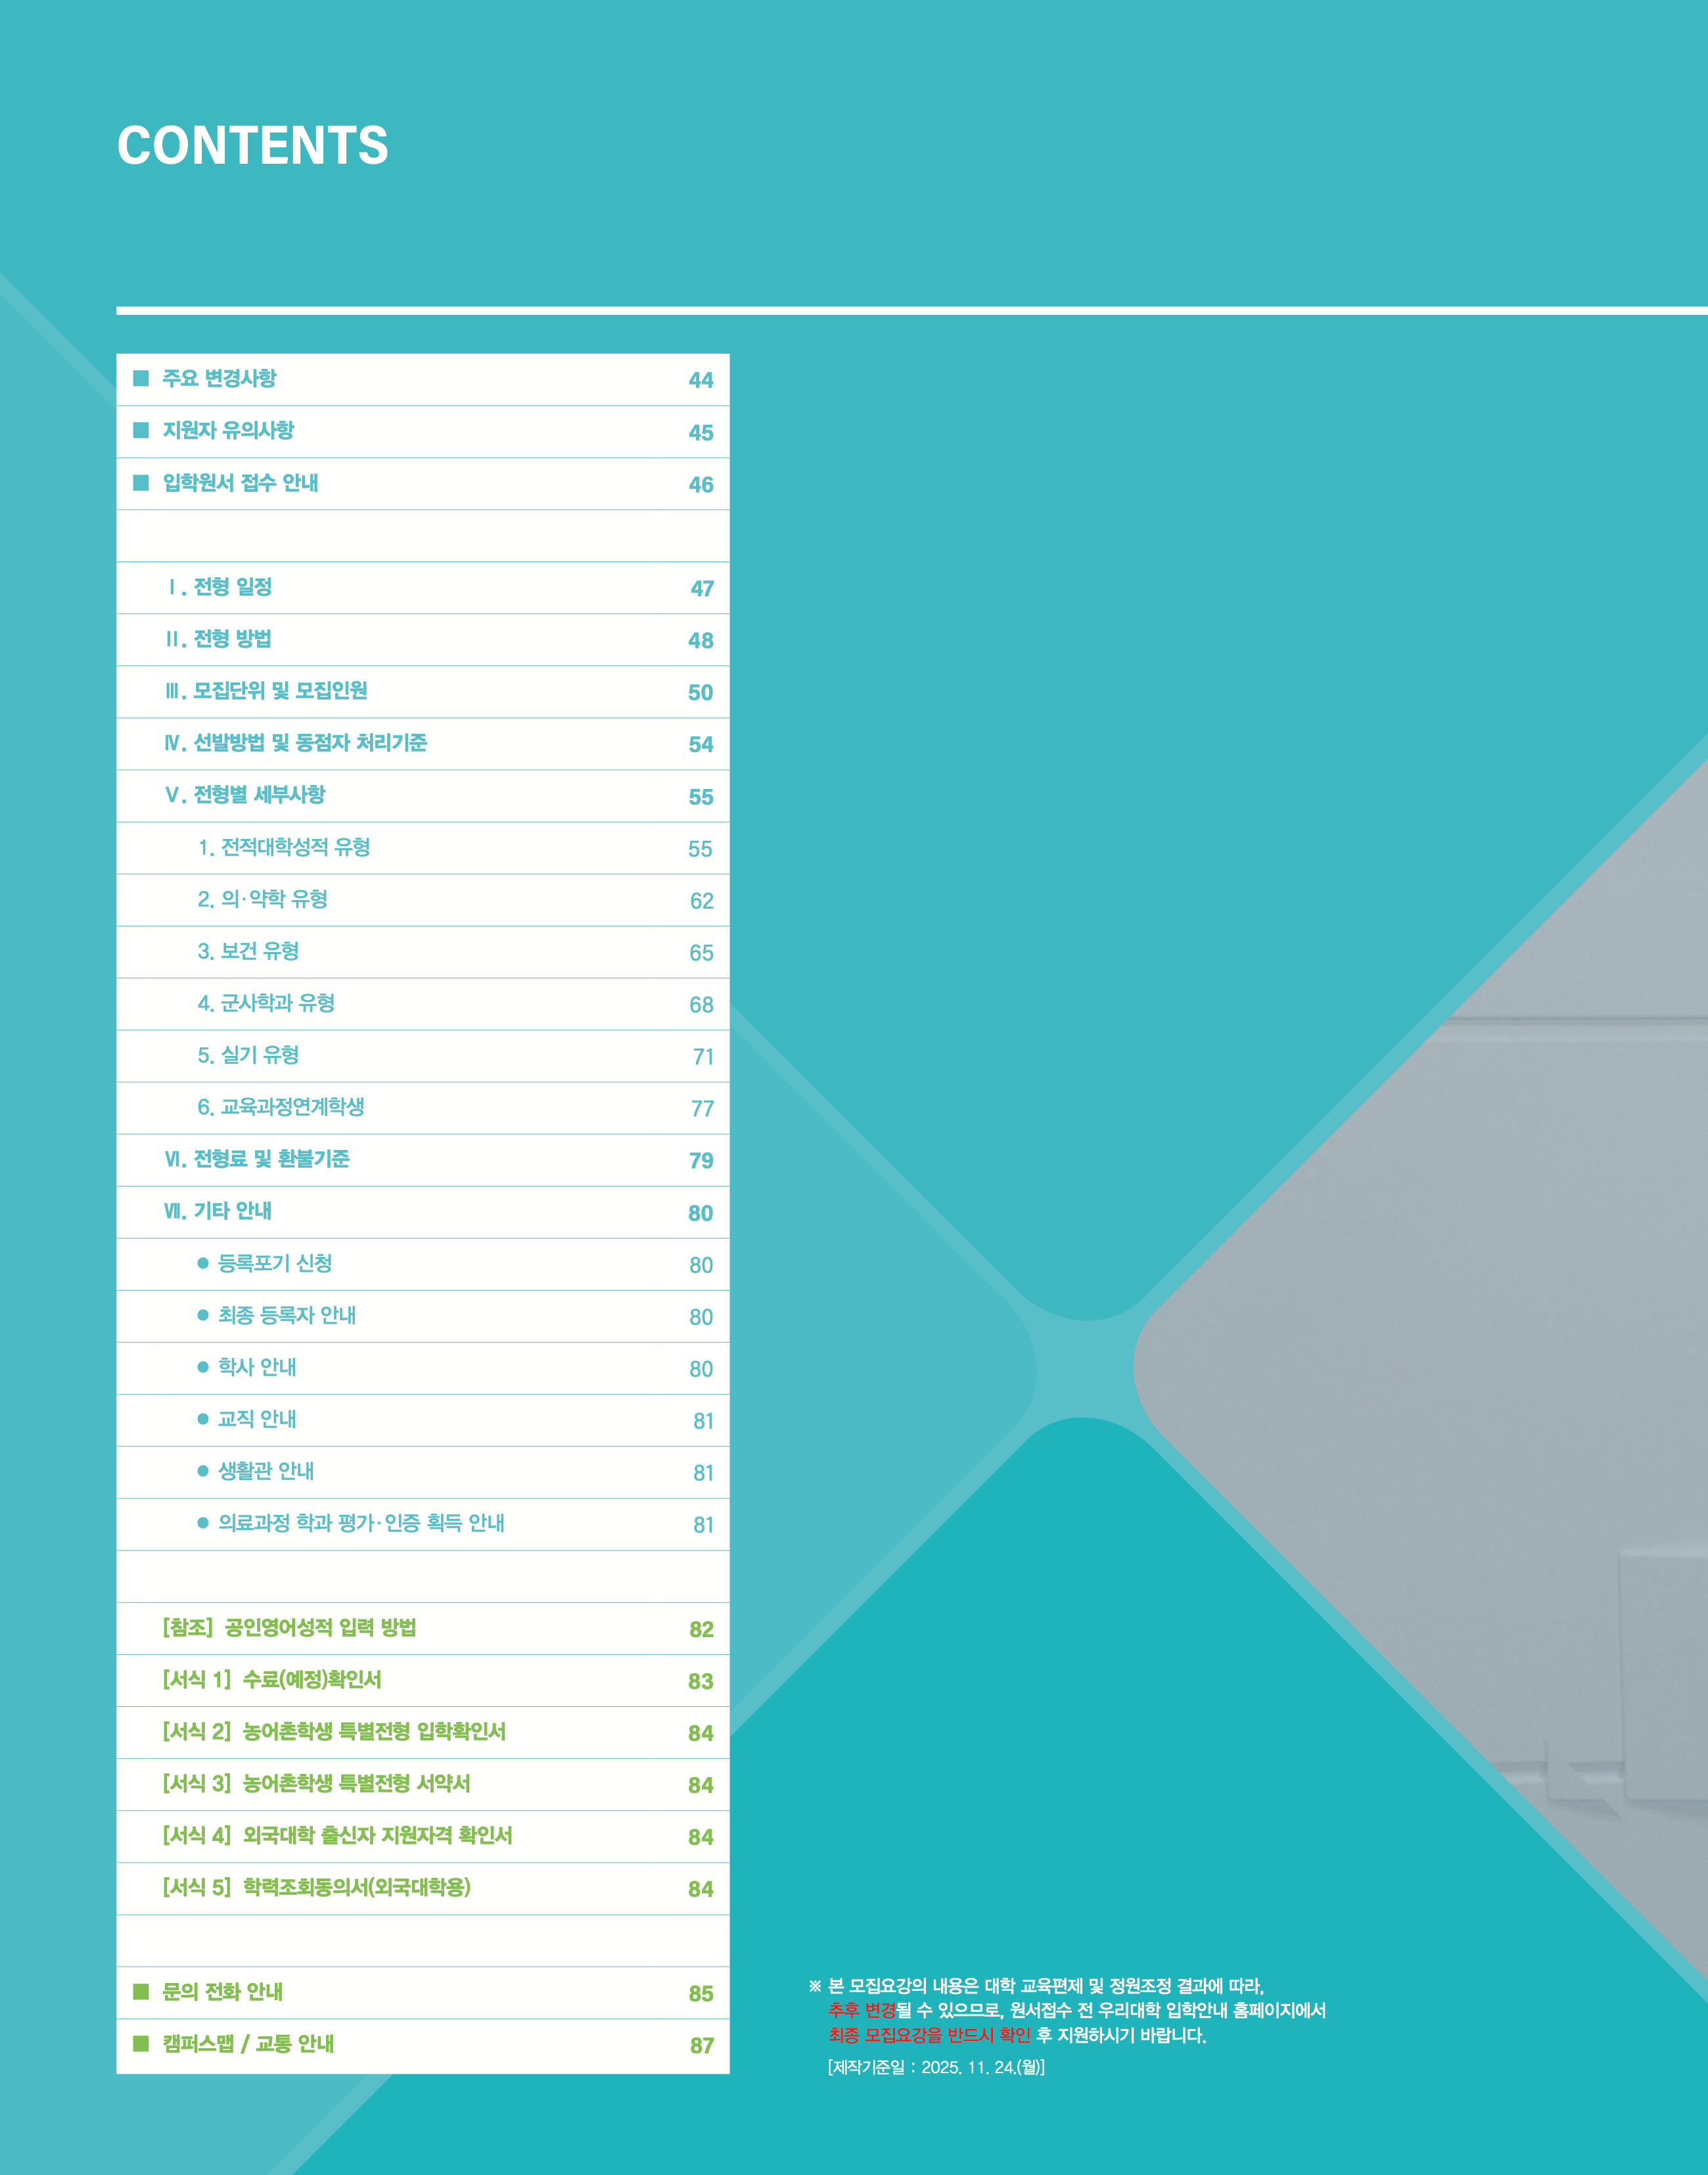
Task: Open 생활관 안내 bullet item
Action: click(x=422, y=1471)
